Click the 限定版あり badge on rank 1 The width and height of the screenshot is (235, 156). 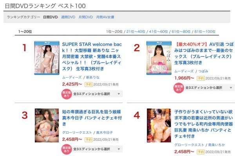click(x=67, y=94)
